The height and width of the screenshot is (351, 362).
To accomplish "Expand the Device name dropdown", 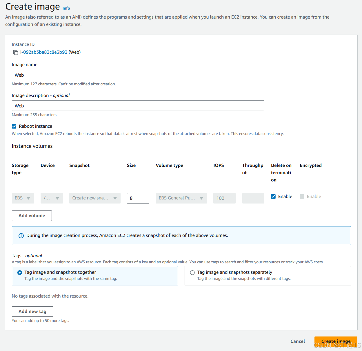I will [52, 198].
